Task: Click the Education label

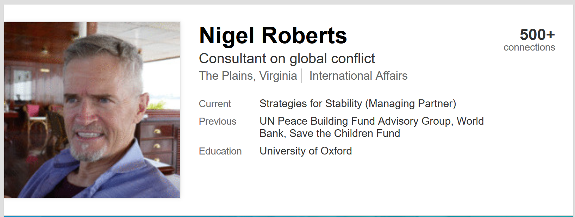Action: (x=220, y=151)
